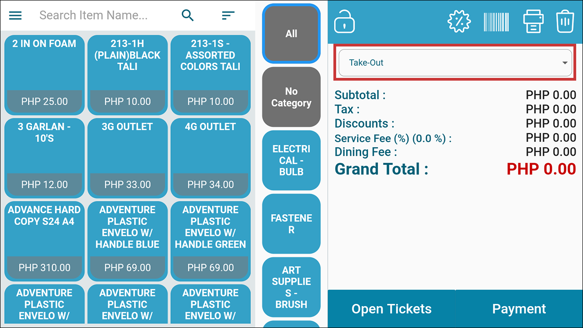Click the trash bin icon
Screen dimensions: 583x328
pyautogui.click(x=565, y=22)
